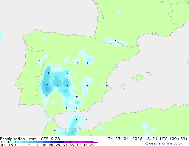
Task: Click the "20" legend scale label
Action: (x=51, y=145)
